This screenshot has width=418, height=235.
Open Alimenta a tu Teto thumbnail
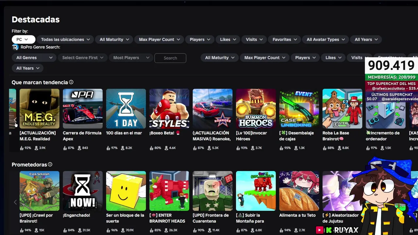click(x=299, y=191)
